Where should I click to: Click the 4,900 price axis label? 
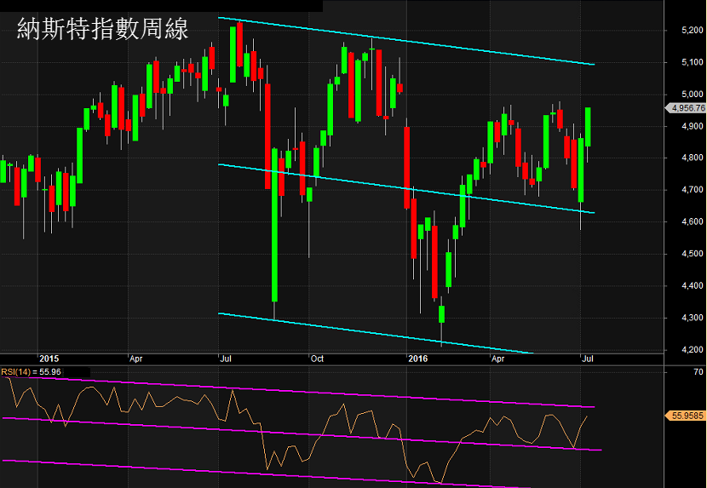point(693,126)
